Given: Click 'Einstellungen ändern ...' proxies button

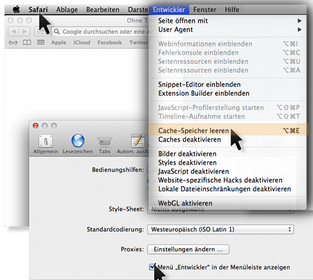Looking at the screenshot, I should [188, 249].
